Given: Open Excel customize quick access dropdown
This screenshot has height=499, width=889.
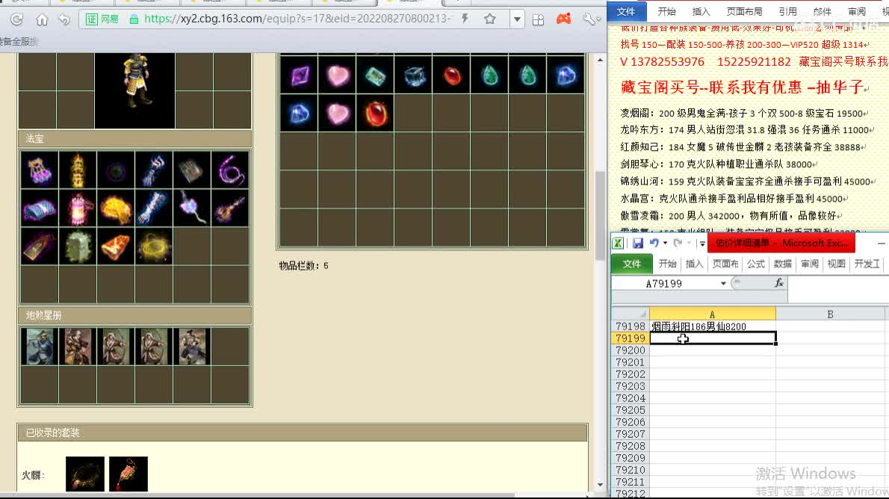Looking at the screenshot, I should point(702,244).
